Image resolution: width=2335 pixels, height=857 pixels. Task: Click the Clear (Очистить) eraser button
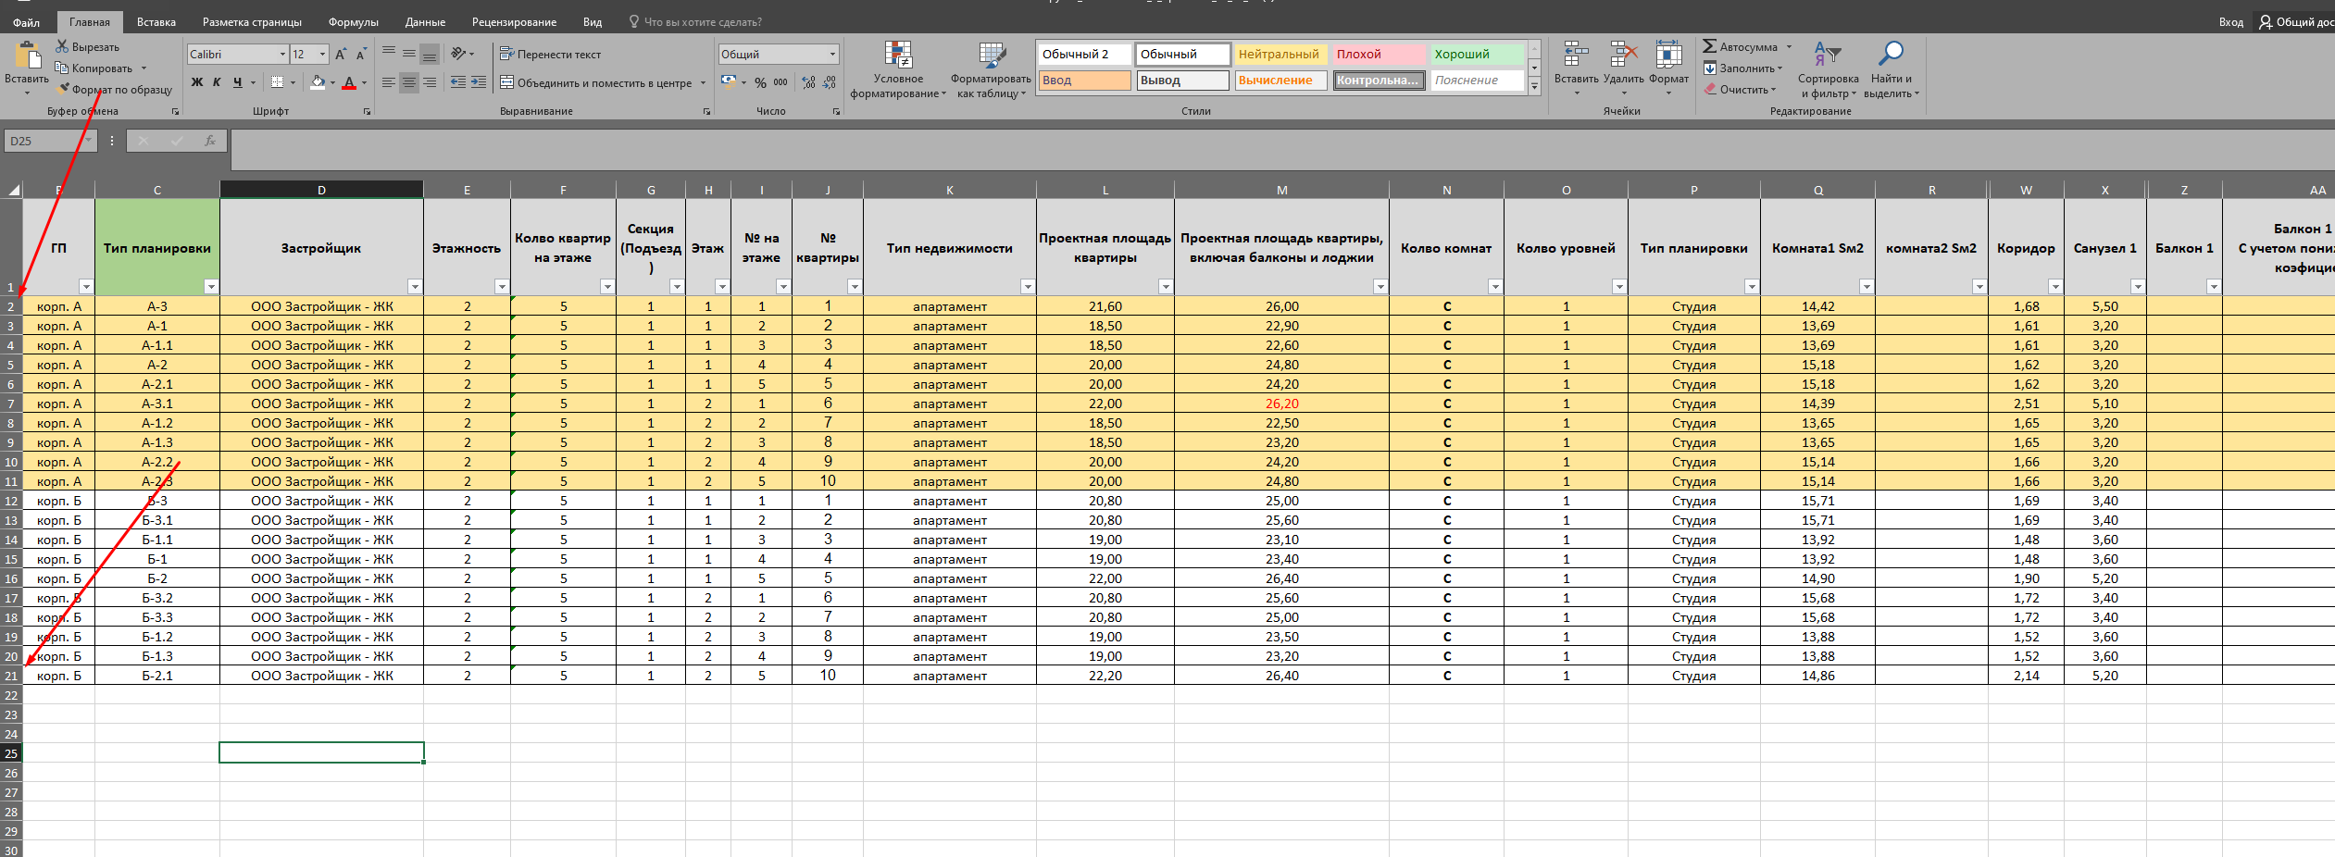click(x=1741, y=90)
